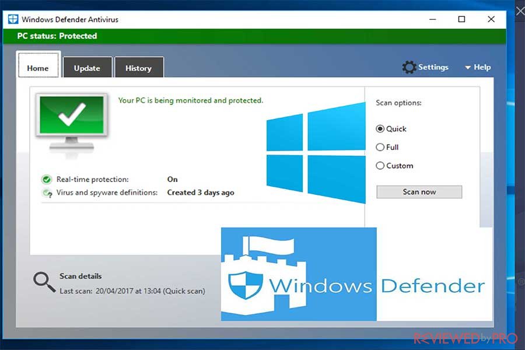Click the Scan details magnifying glass icon
Screen dimensions: 525x350
(x=44, y=282)
